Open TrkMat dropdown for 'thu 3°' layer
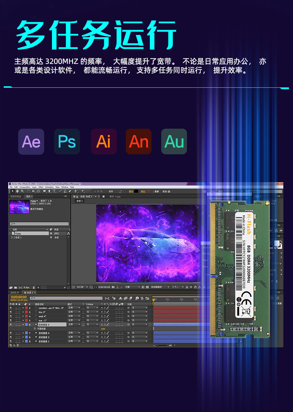Screen dimensions: 293x412 click(x=92, y=312)
